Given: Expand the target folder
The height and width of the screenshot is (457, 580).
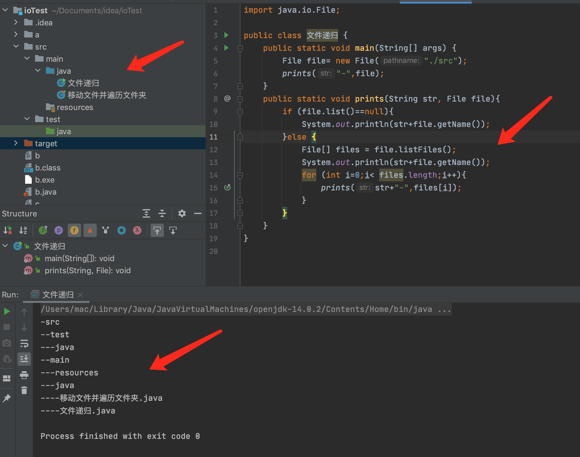Looking at the screenshot, I should pos(16,143).
